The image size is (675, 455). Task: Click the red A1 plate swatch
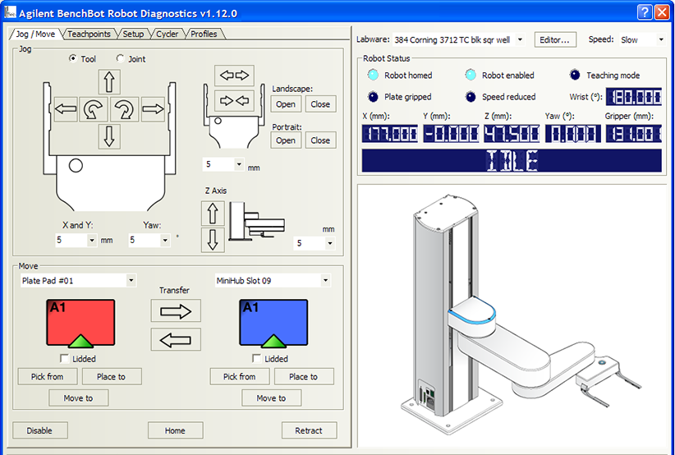pyautogui.click(x=80, y=322)
